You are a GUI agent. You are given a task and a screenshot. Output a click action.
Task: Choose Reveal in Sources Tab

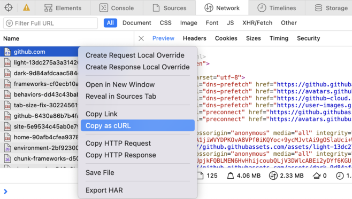pos(137,96)
